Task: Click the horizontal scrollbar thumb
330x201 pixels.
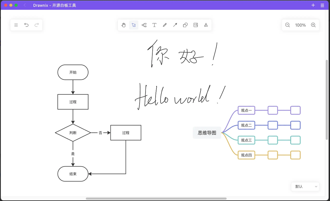Action: click(156, 199)
